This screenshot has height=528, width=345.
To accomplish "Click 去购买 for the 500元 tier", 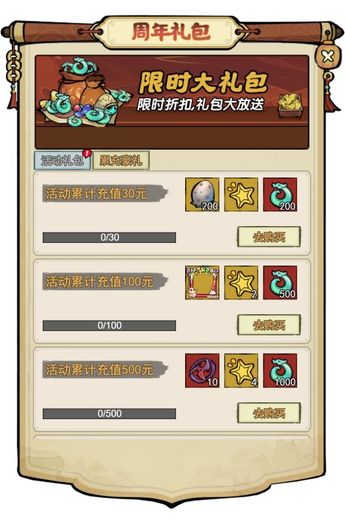I will (x=269, y=413).
